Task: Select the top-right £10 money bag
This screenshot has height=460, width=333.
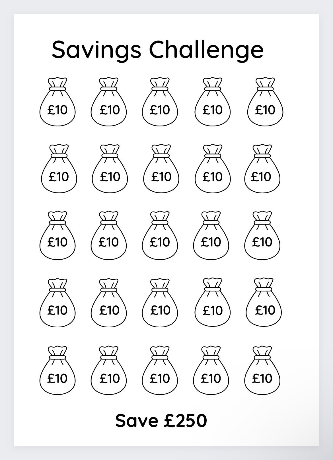Action: click(x=265, y=102)
